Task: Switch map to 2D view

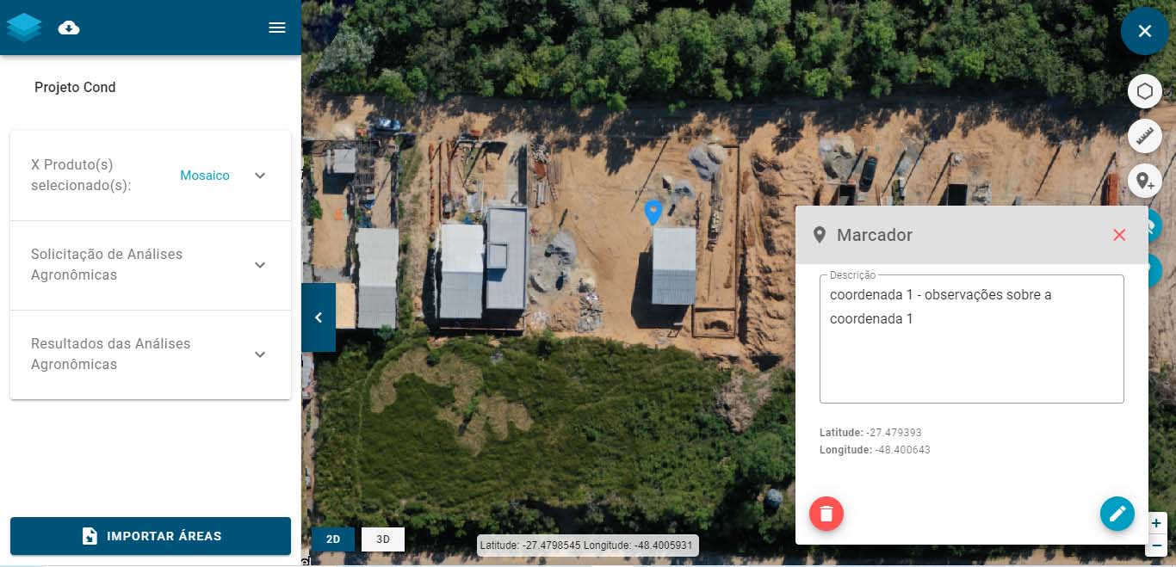Action: [332, 539]
